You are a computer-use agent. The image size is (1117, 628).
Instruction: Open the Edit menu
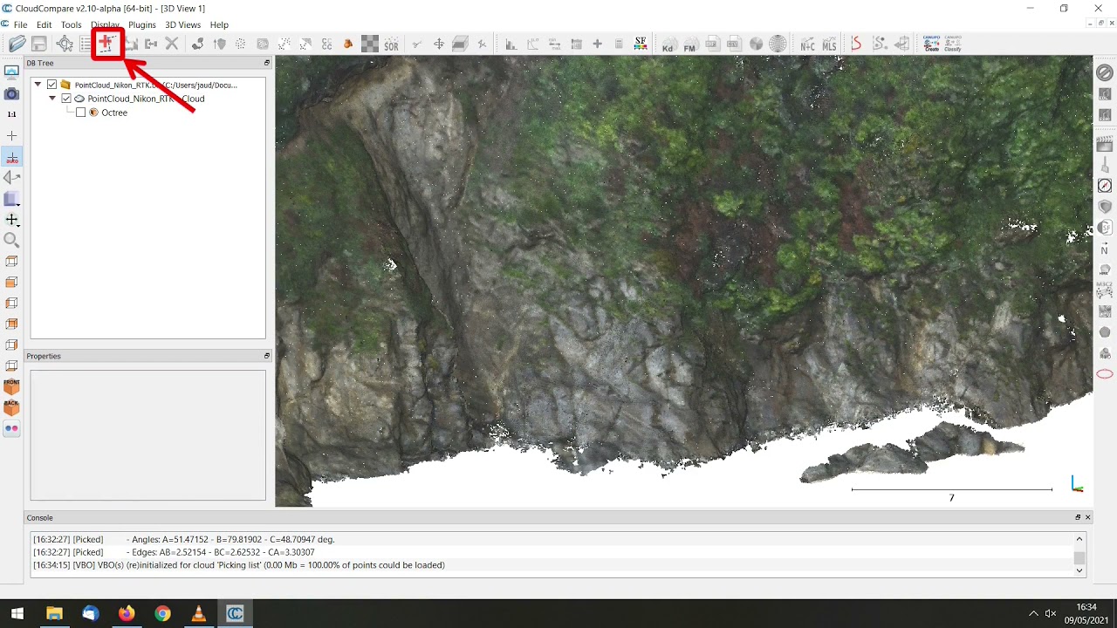[44, 25]
